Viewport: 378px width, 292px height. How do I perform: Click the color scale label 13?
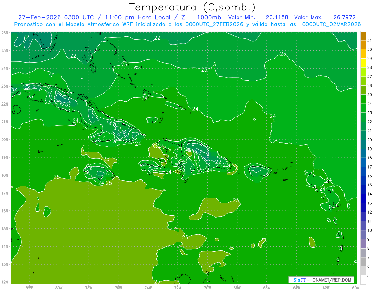(369, 203)
